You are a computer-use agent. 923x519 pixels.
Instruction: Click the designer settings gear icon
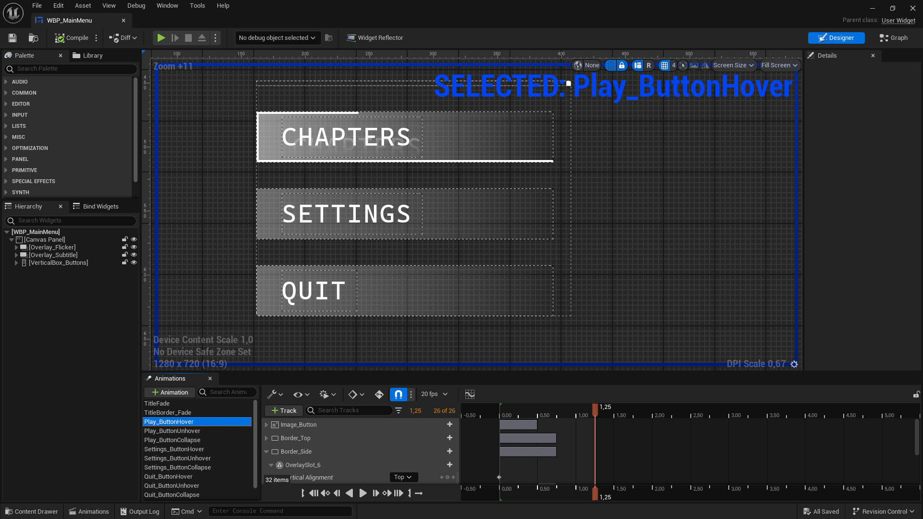(794, 364)
